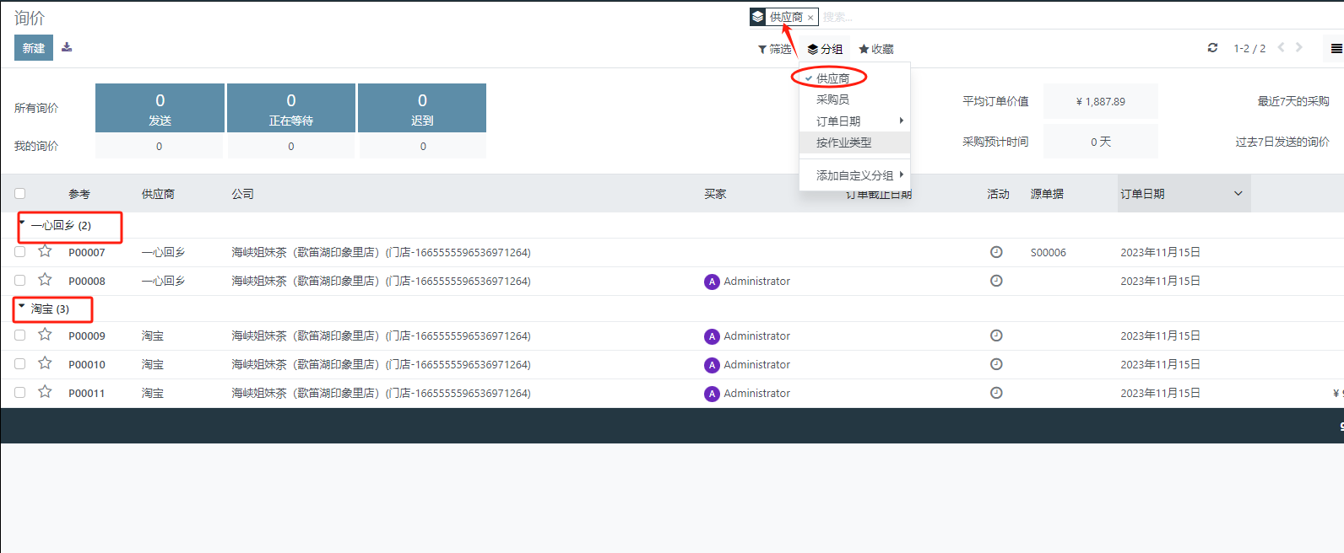Click the 新建 button

pyautogui.click(x=34, y=48)
